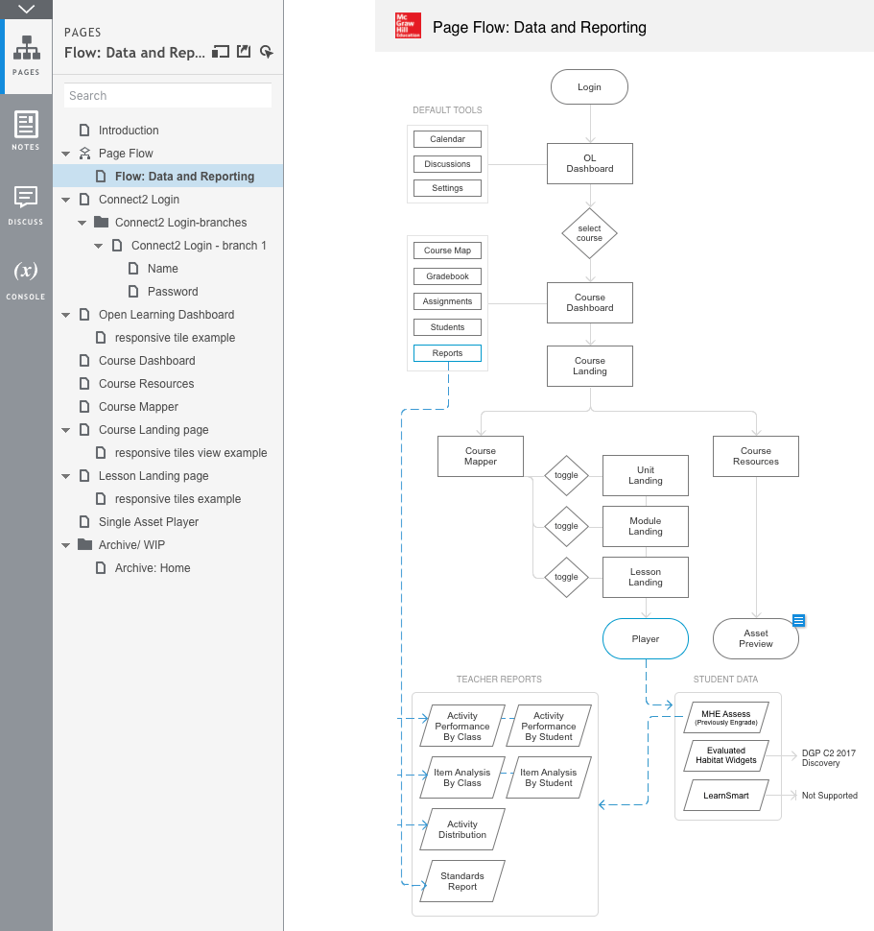The image size is (874, 931).
Task: Open the Discuss panel icon
Action: (26, 204)
